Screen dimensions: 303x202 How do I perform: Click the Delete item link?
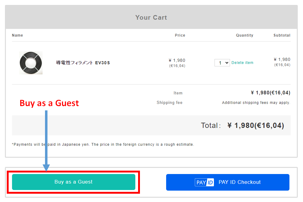coord(242,63)
